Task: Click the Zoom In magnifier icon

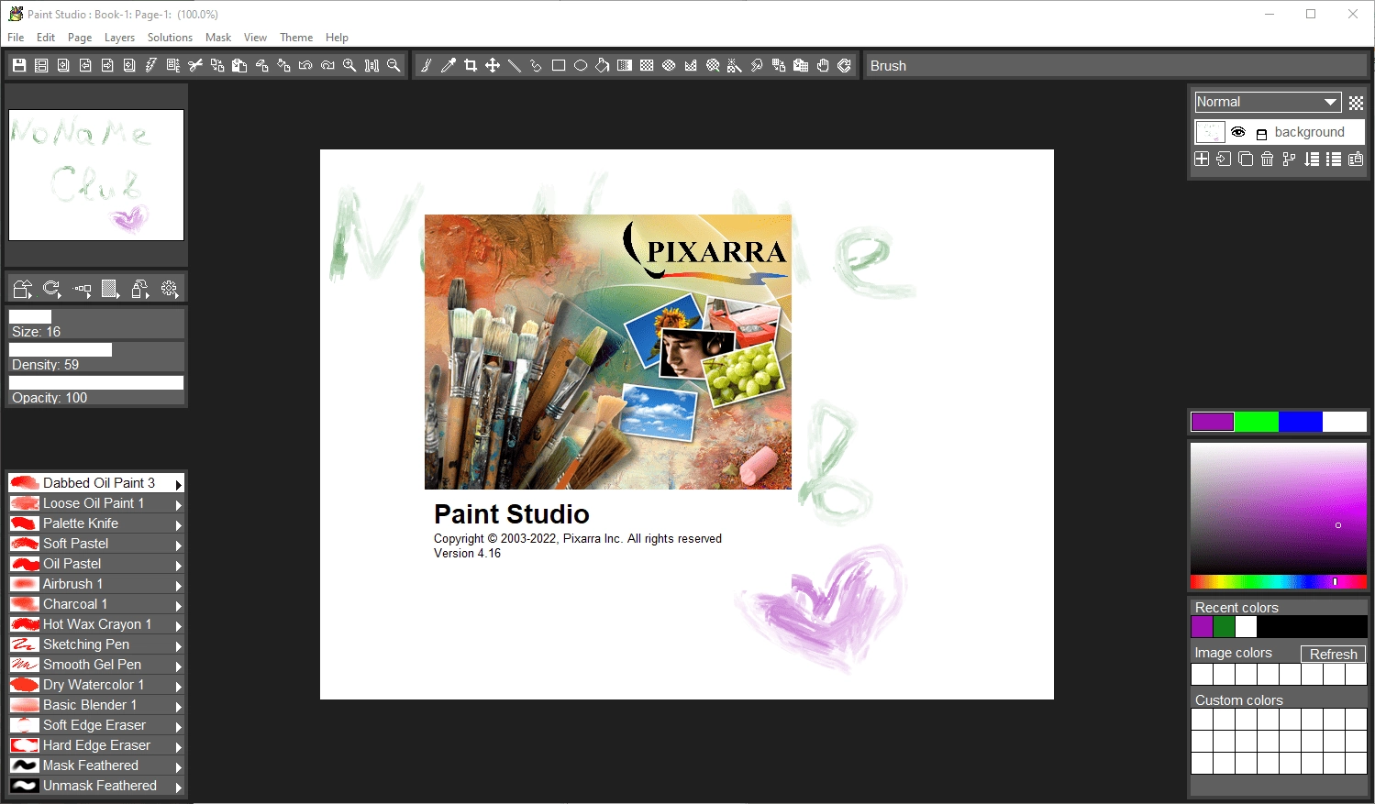Action: click(349, 65)
